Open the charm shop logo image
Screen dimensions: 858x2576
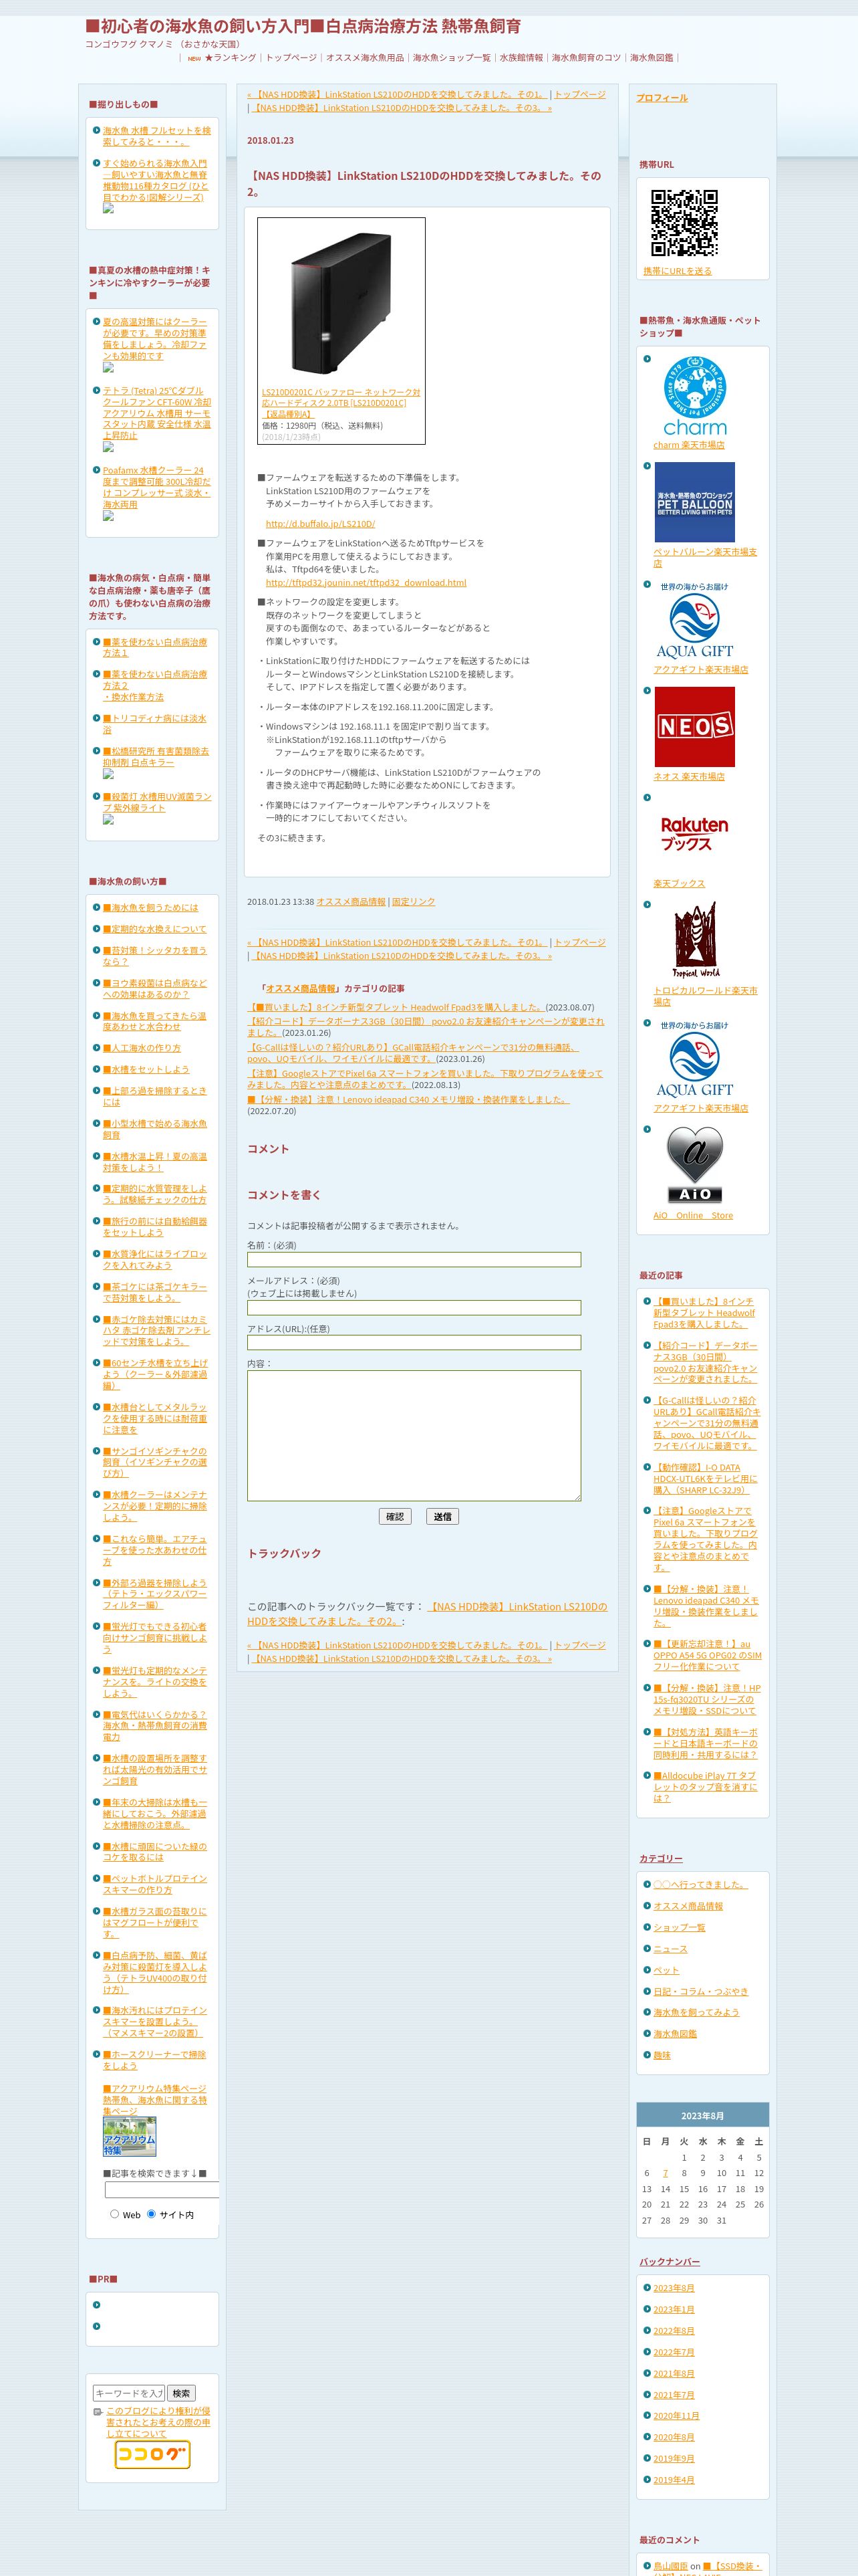coord(694,395)
